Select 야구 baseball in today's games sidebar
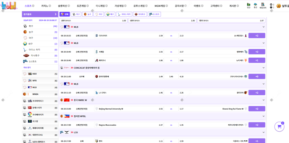 (x=40, y=38)
